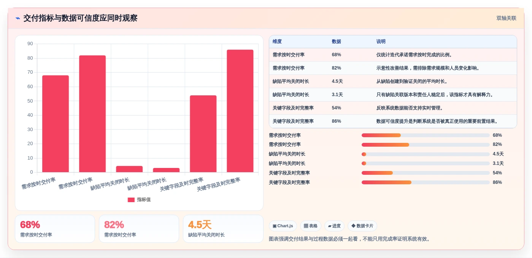Select the 3.1天 progress bar
532x258 pixels.
tap(426, 164)
